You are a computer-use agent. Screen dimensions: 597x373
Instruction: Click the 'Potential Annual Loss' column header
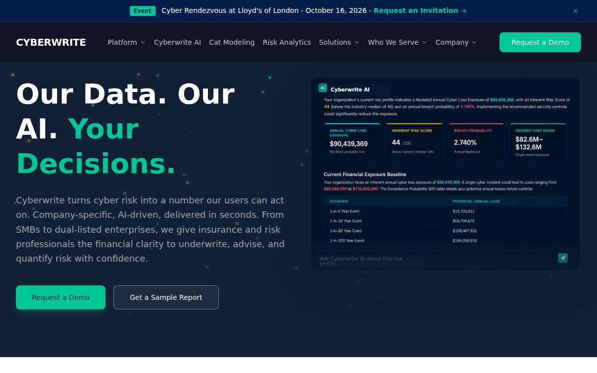click(x=476, y=201)
